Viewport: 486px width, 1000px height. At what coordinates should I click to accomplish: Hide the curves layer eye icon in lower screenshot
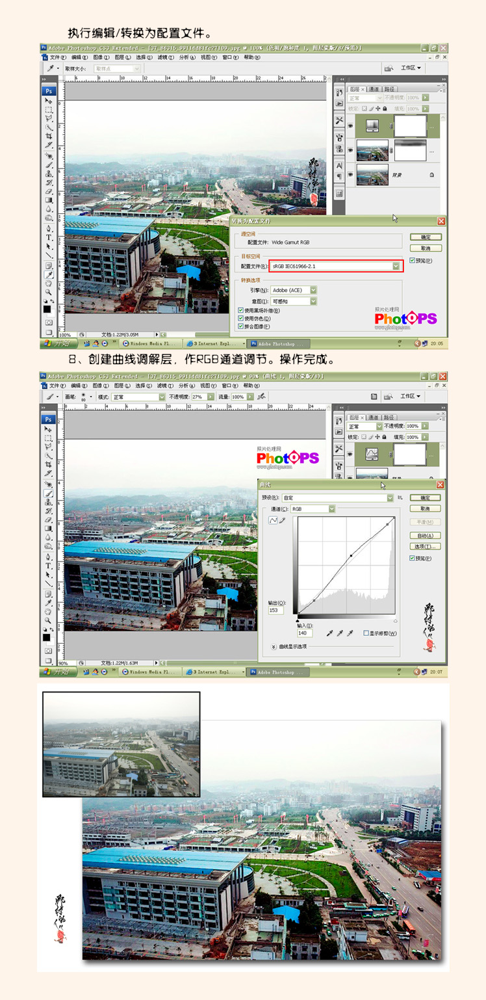click(350, 454)
